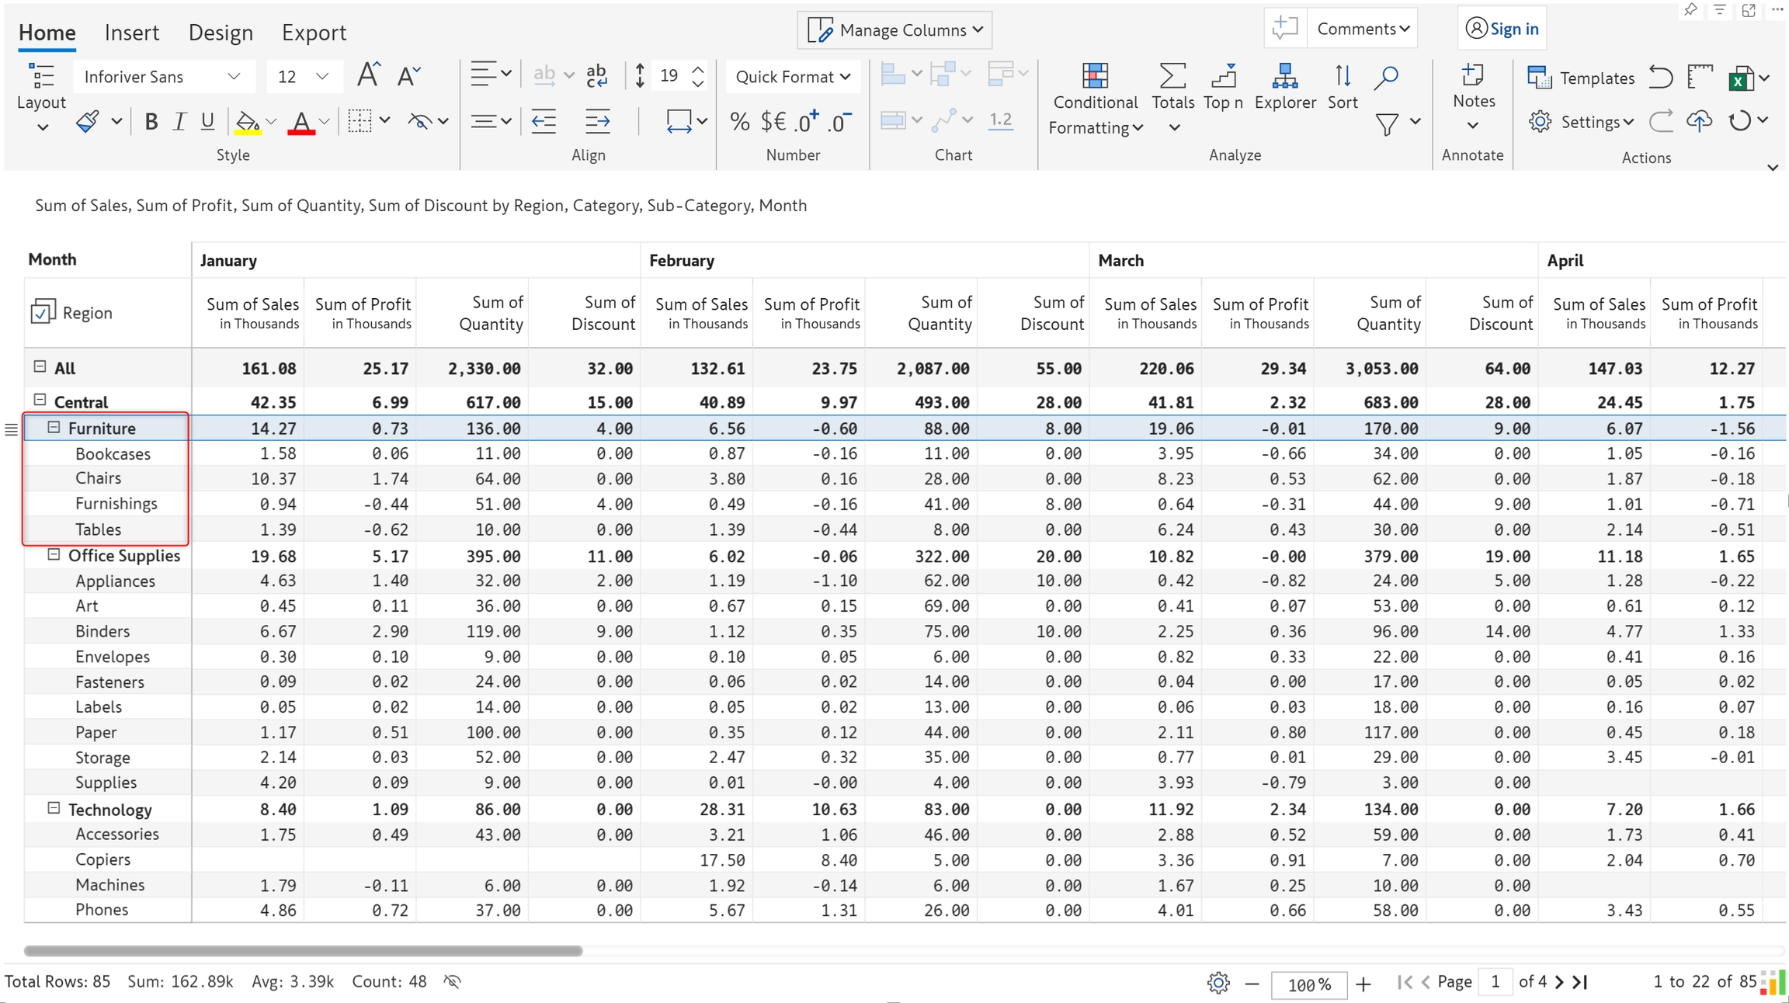Click the Bold formatting button
The width and height of the screenshot is (1789, 1003).
(x=151, y=122)
